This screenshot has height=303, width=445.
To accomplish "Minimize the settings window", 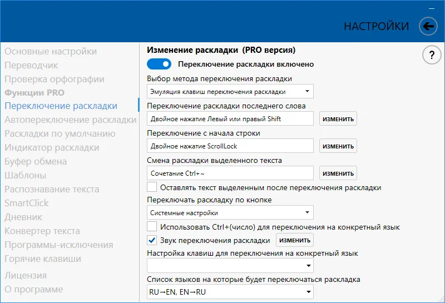I will [432, 8].
